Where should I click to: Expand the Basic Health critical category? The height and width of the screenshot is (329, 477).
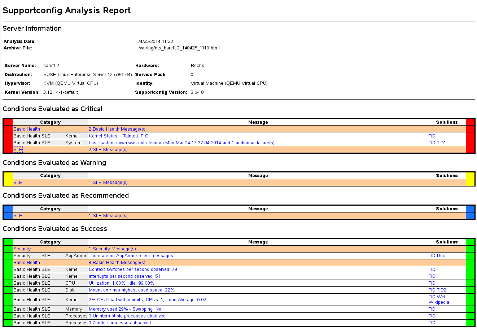(26, 129)
